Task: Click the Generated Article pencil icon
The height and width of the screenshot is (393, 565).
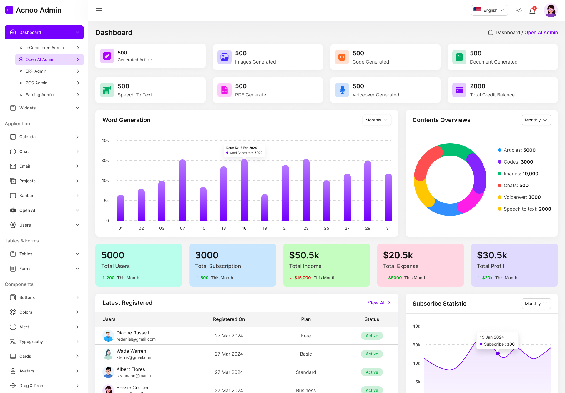Action: 107,56
